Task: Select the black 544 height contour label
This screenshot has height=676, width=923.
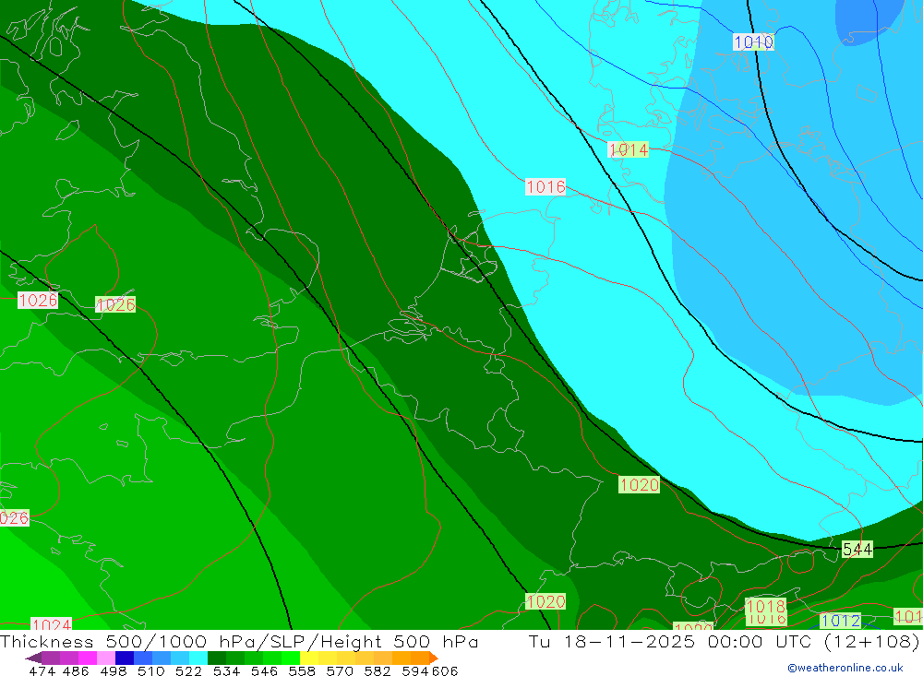Action: tap(857, 550)
